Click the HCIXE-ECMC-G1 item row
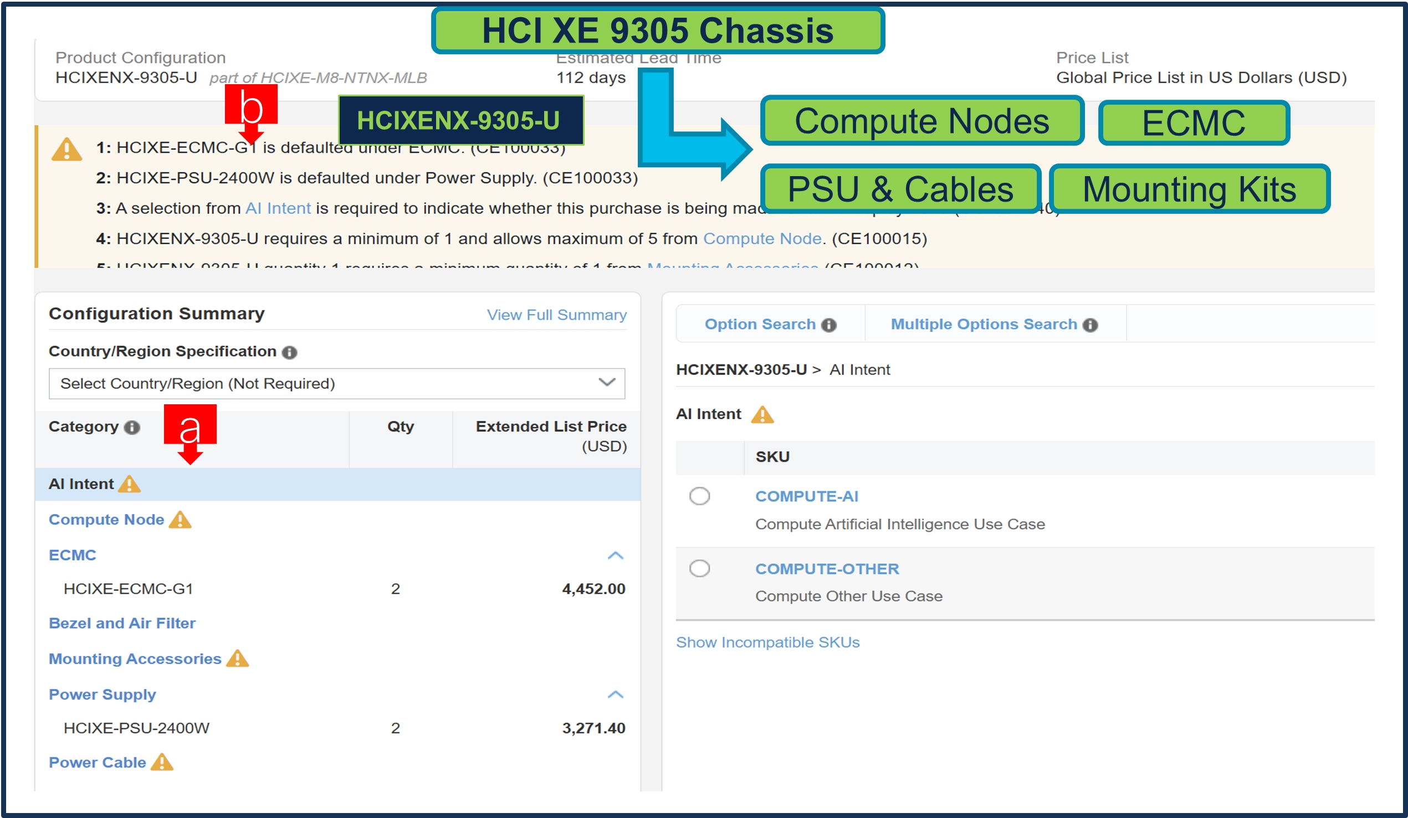The image size is (1408, 818). (337, 589)
